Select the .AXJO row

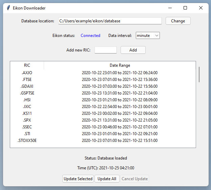click(x=103, y=73)
